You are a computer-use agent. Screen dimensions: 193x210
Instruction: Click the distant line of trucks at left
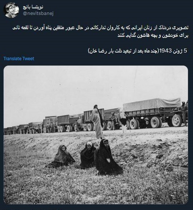[23, 129]
